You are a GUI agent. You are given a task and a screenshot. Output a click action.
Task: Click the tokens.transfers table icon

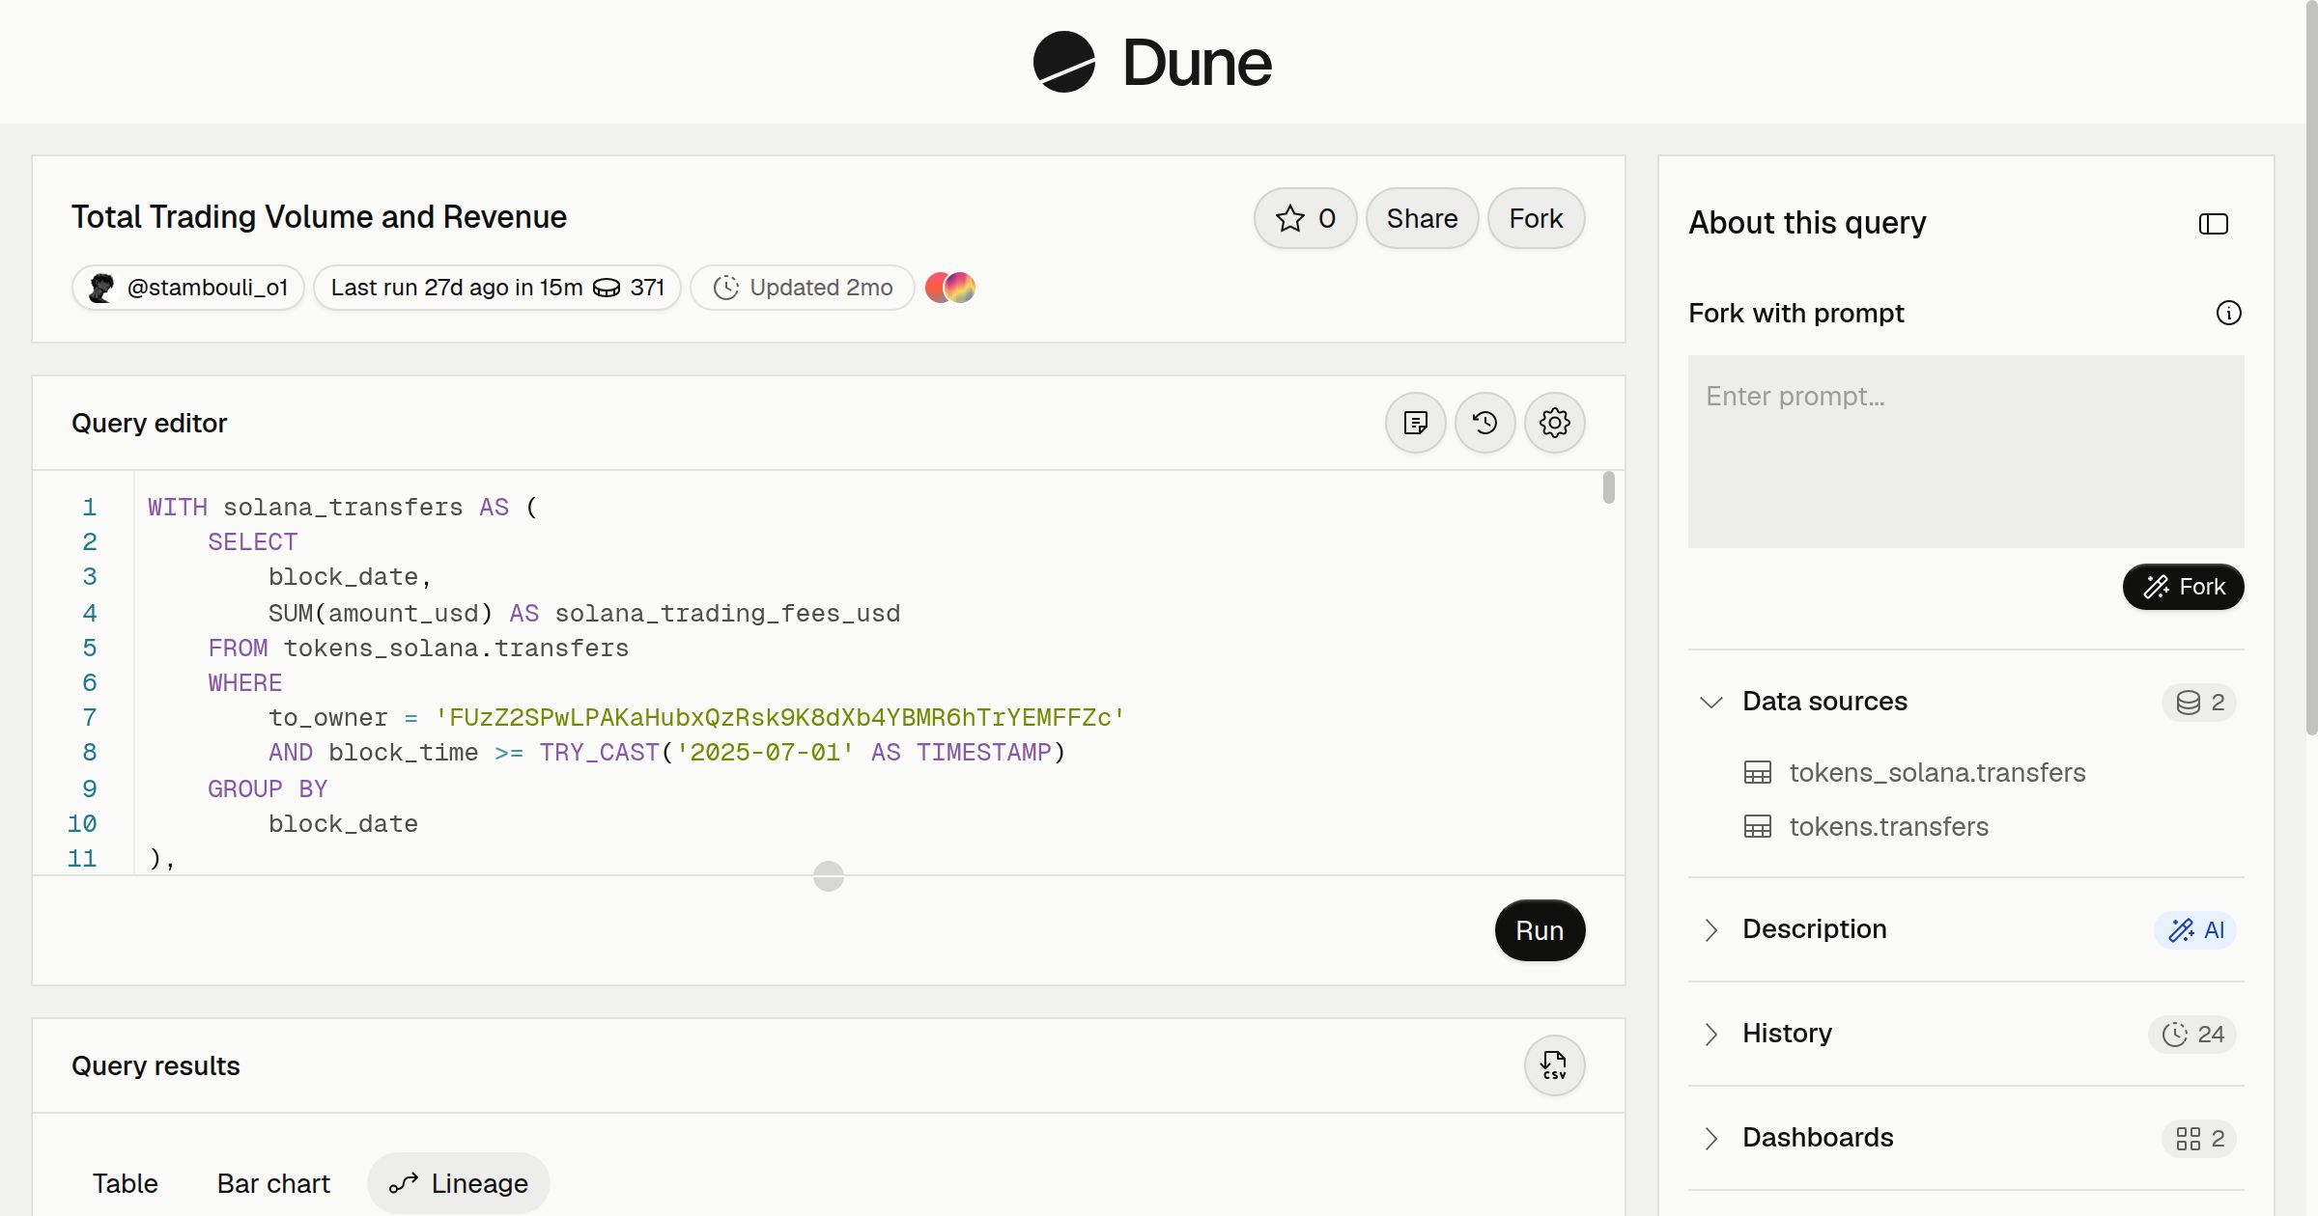(1757, 827)
